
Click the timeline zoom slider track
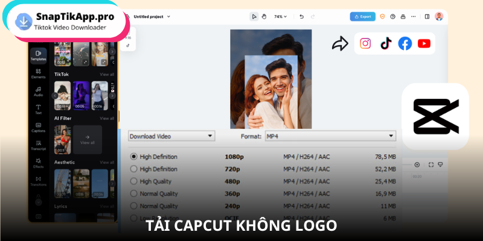[407, 164]
